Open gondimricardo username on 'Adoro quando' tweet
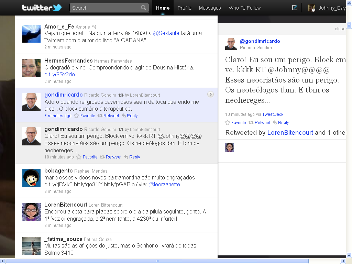Viewport: 352px width, 264px height. 63,95
